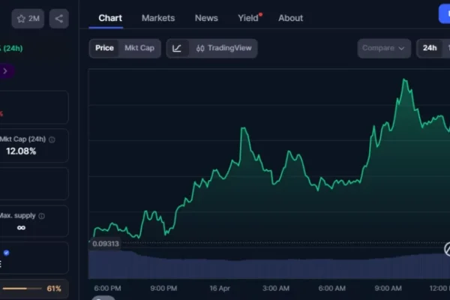The height and width of the screenshot is (300, 450).
Task: Select the line chart icon
Action: 177,49
